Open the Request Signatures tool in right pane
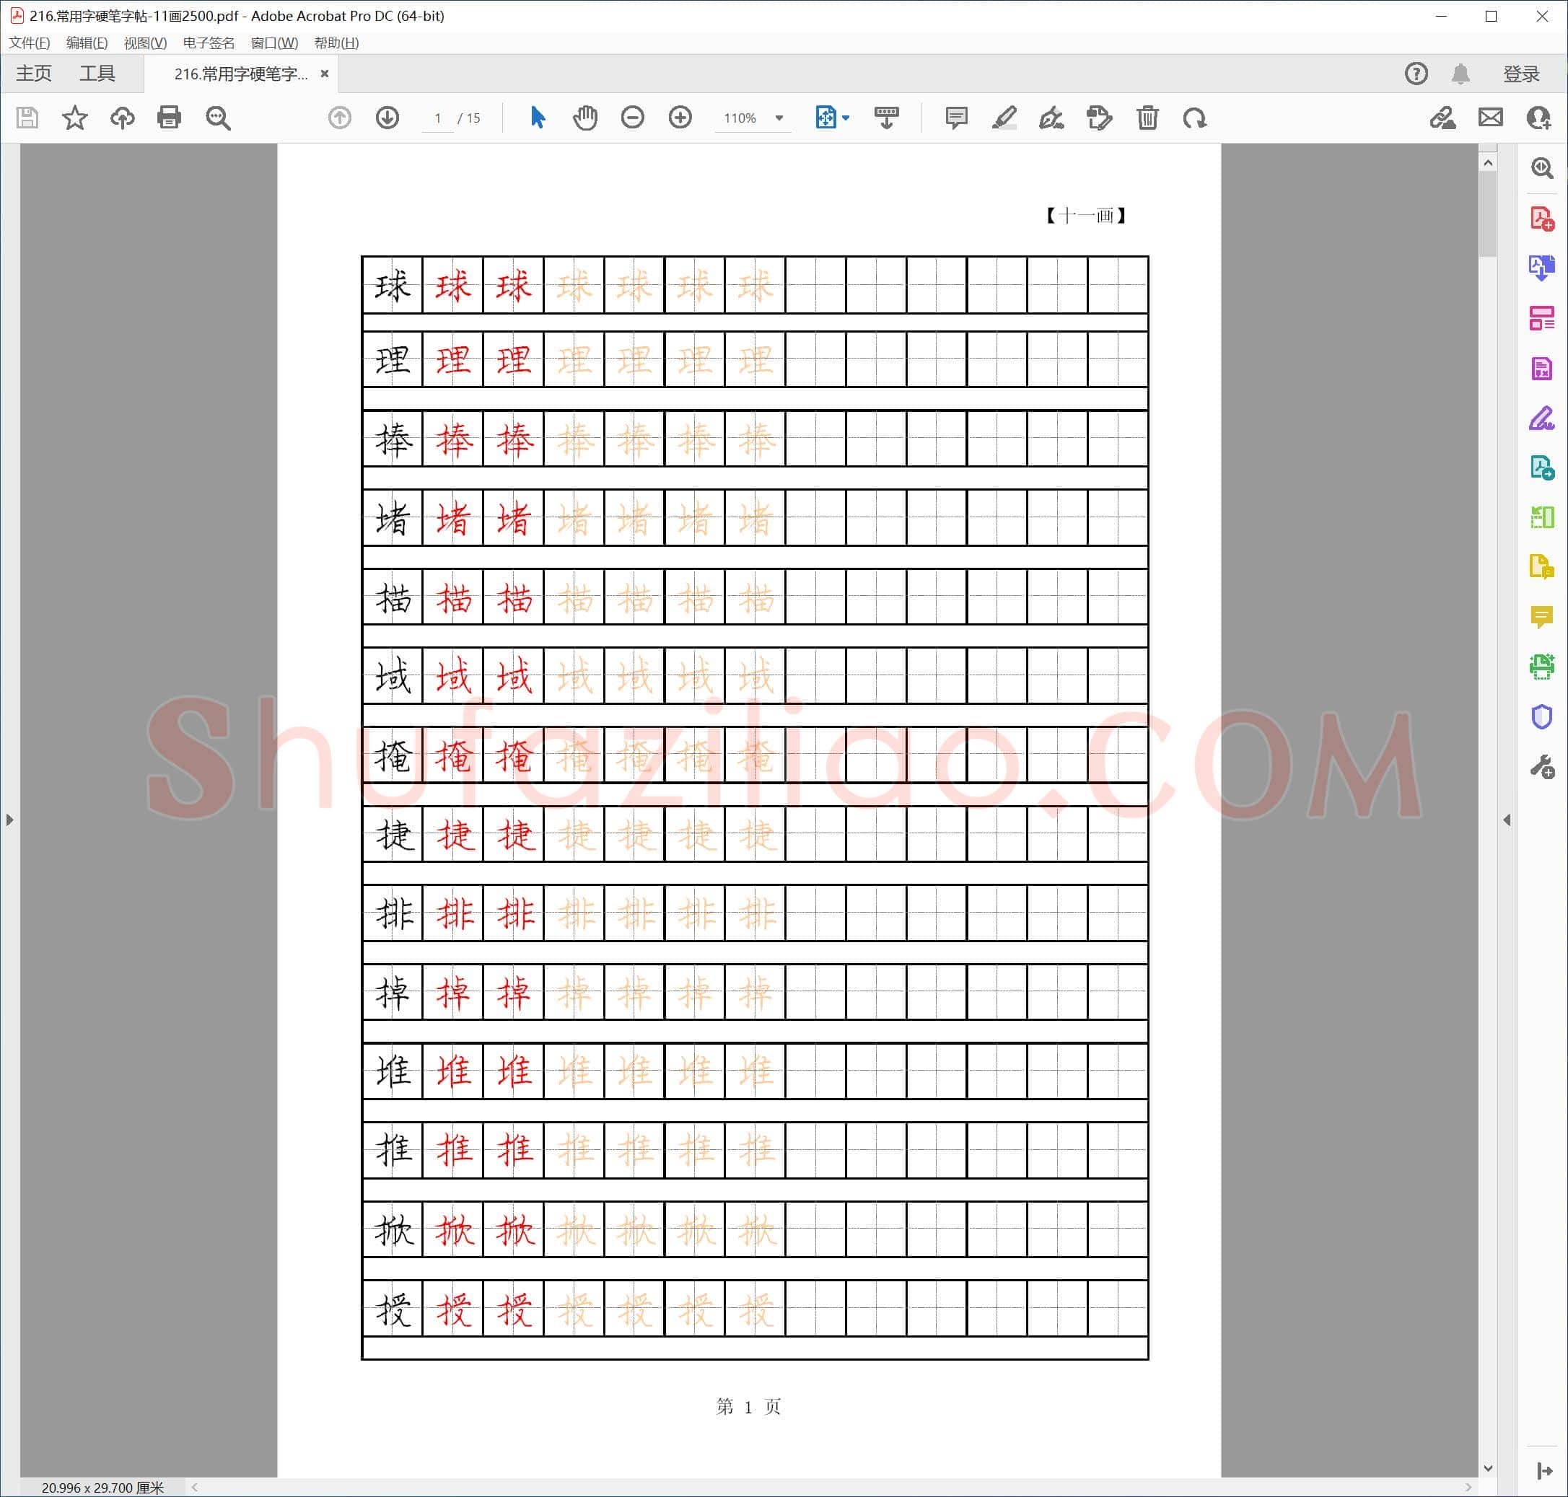This screenshot has height=1497, width=1568. coord(1542,467)
